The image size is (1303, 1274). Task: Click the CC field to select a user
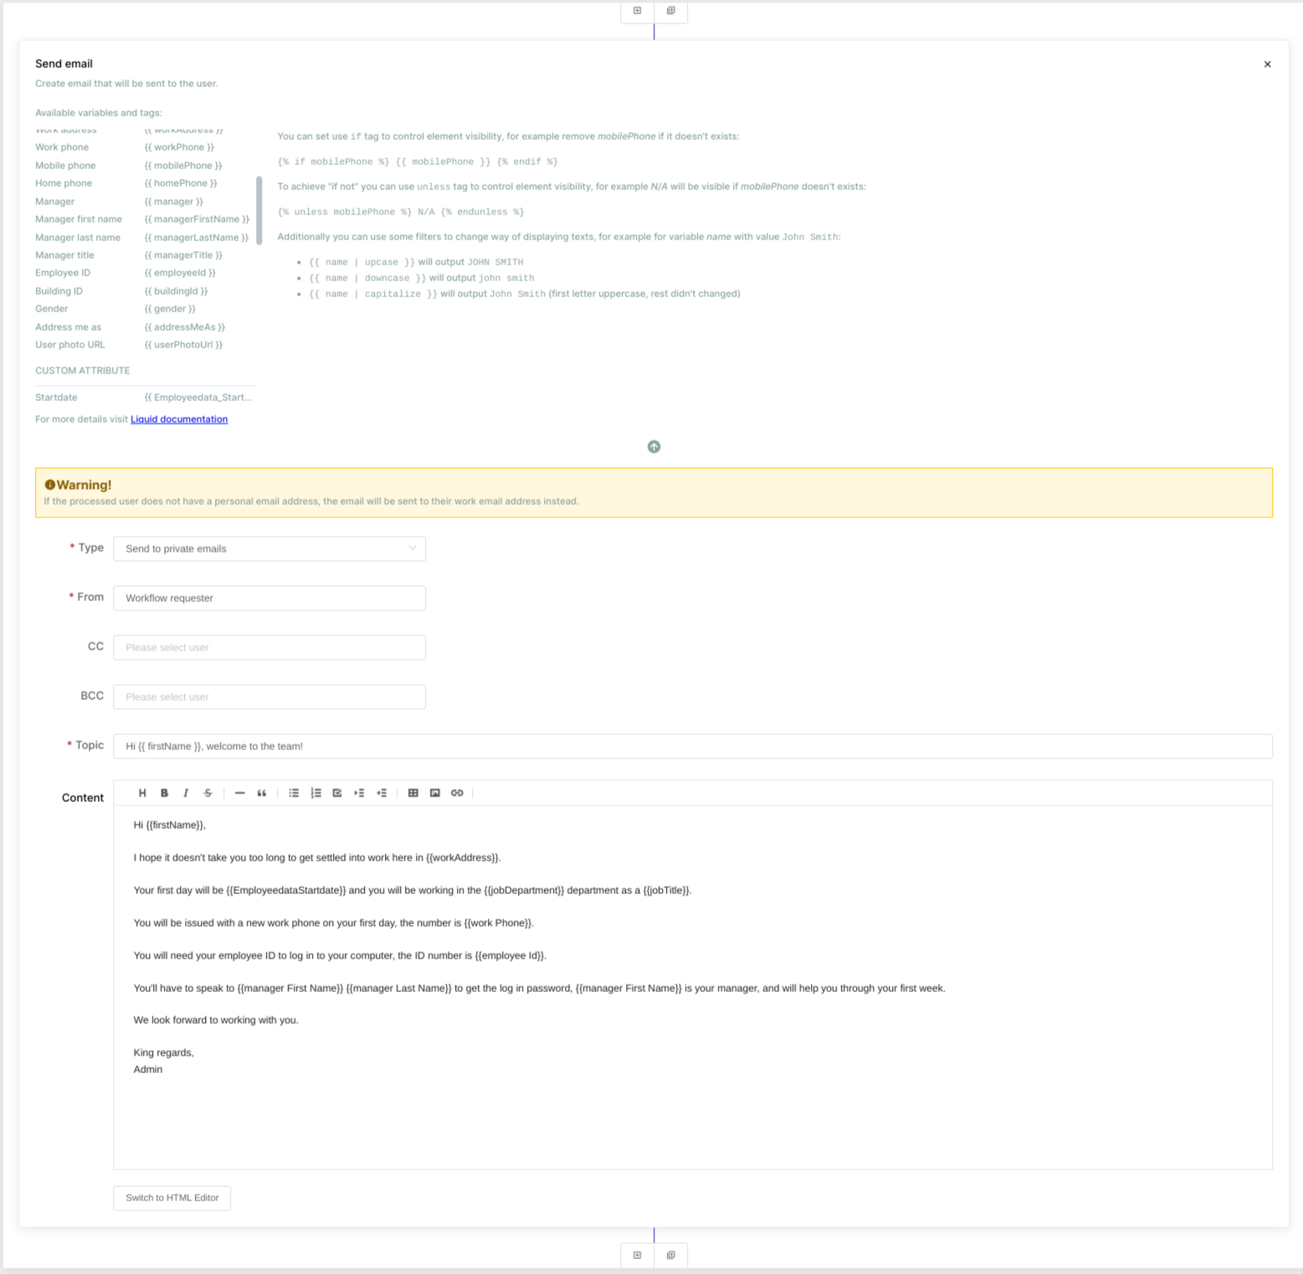269,647
